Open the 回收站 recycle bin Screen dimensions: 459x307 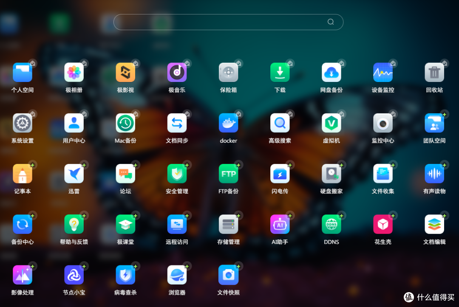click(434, 72)
